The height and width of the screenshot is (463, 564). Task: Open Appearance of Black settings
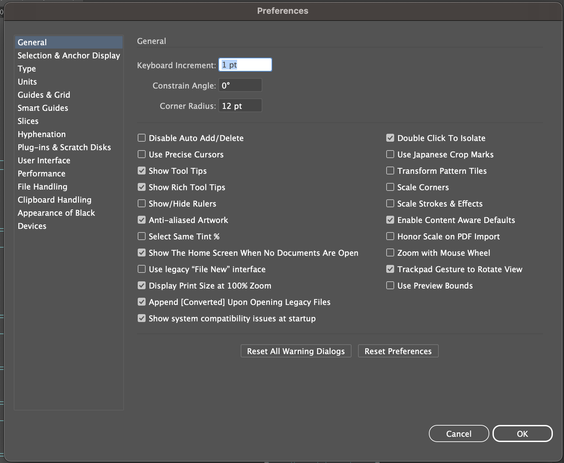[x=56, y=213]
